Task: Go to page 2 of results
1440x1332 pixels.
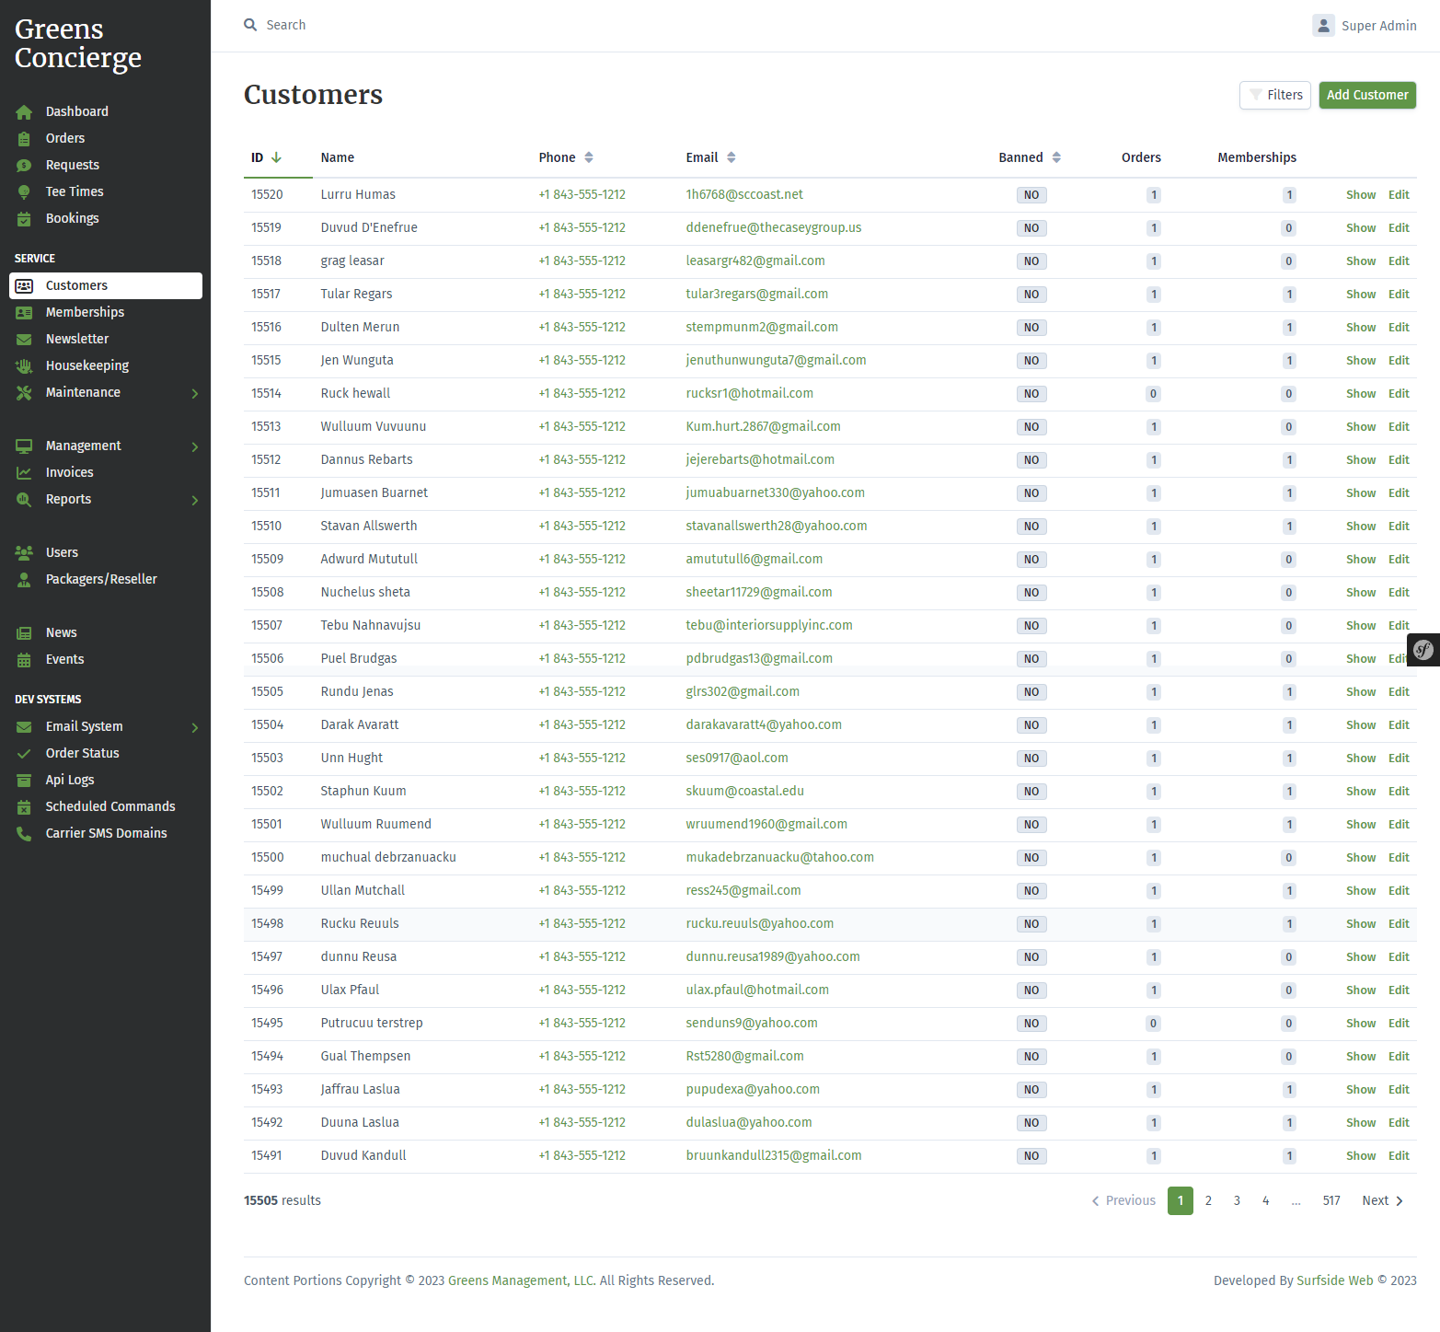Action: click(1208, 1200)
